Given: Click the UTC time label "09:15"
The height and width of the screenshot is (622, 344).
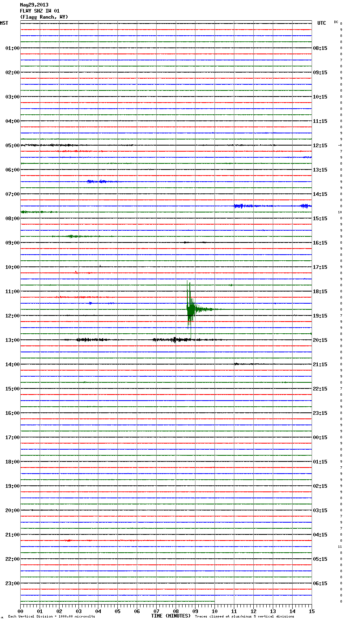Looking at the screenshot, I should pyautogui.click(x=320, y=73).
